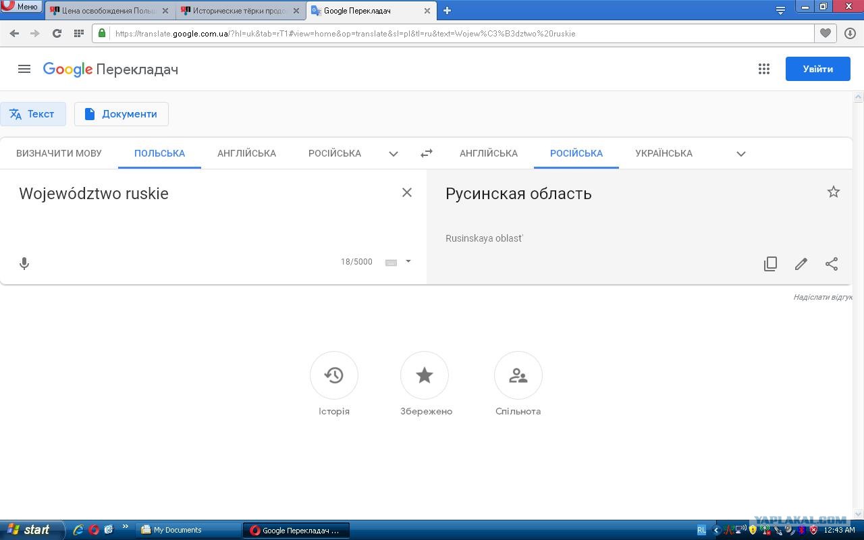Choose ПОЛЬСЬКА as source language
The image size is (864, 540).
159,153
